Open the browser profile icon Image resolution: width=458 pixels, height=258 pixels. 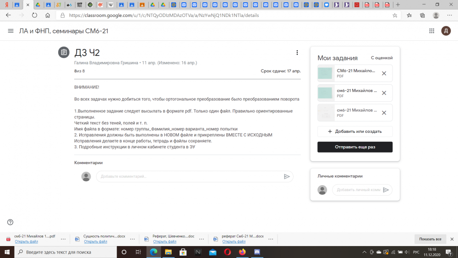436,16
